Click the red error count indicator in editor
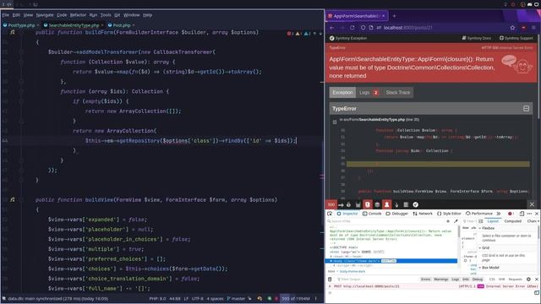This screenshot has height=304, width=541. click(290, 34)
